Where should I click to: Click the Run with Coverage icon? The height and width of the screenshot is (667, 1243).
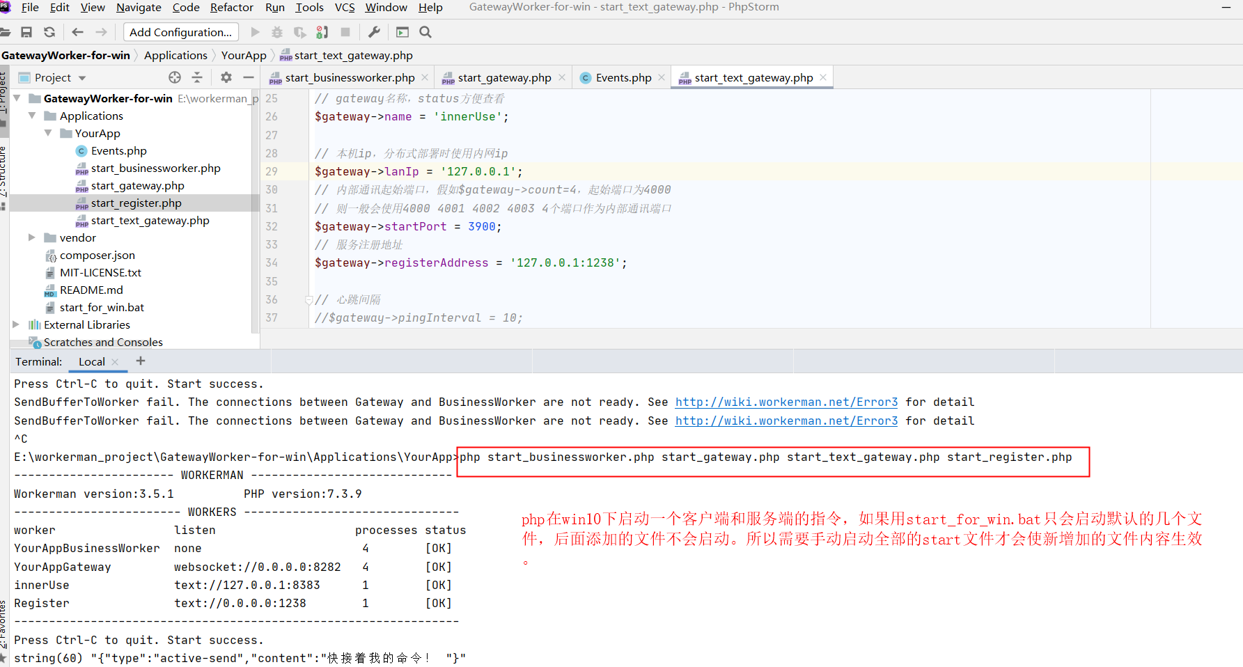tap(299, 32)
